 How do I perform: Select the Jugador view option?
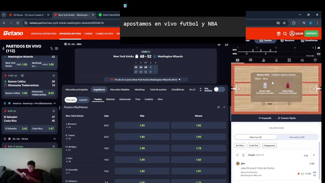[x=83, y=100]
